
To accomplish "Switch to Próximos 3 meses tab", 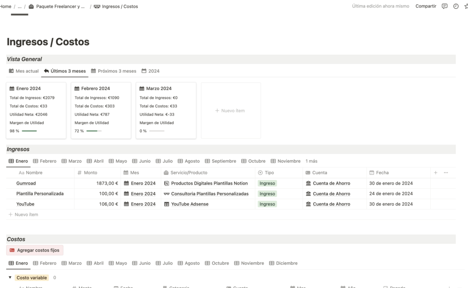I will tap(114, 71).
